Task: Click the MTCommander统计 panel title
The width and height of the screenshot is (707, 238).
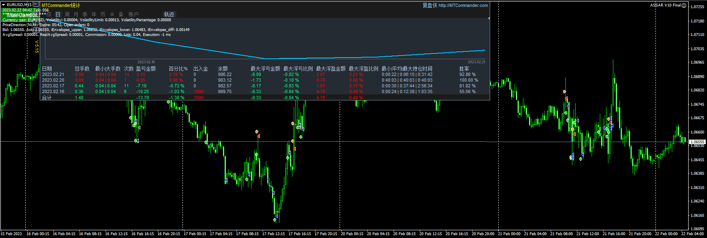Action: click(x=61, y=5)
